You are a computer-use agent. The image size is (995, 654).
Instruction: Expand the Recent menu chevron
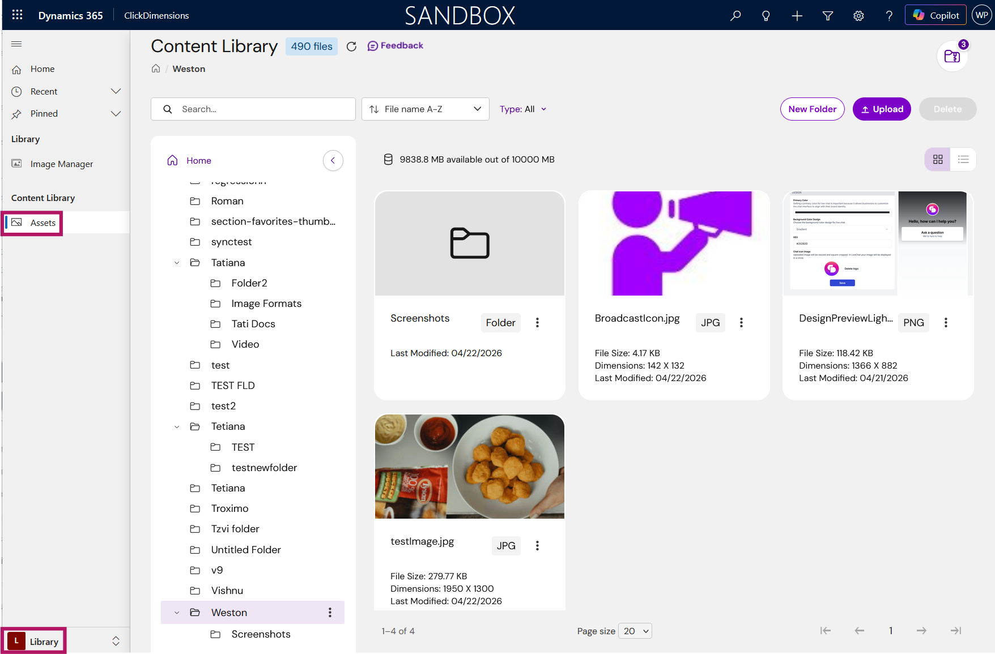click(x=116, y=91)
